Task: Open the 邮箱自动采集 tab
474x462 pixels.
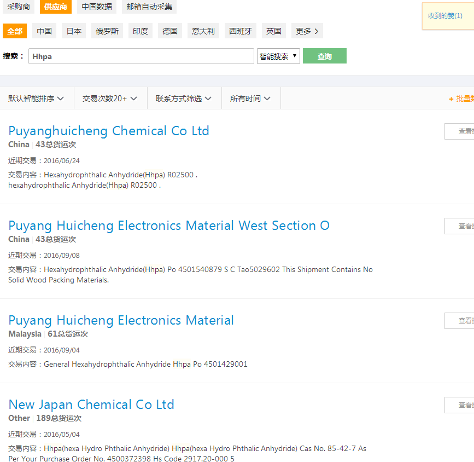Action: tap(149, 7)
